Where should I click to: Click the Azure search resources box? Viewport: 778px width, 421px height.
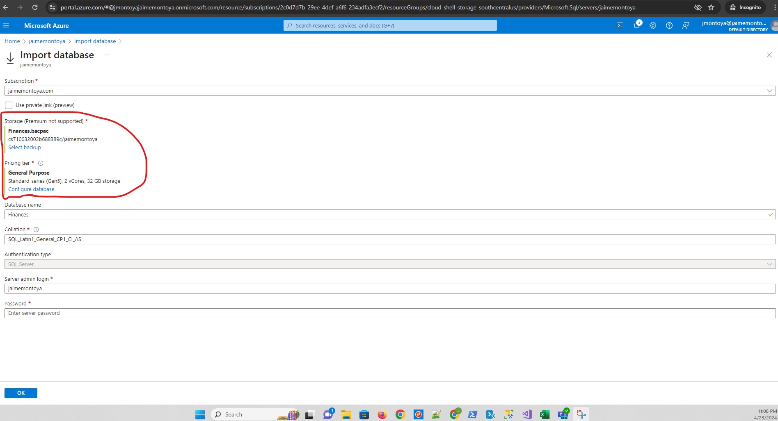click(x=390, y=25)
